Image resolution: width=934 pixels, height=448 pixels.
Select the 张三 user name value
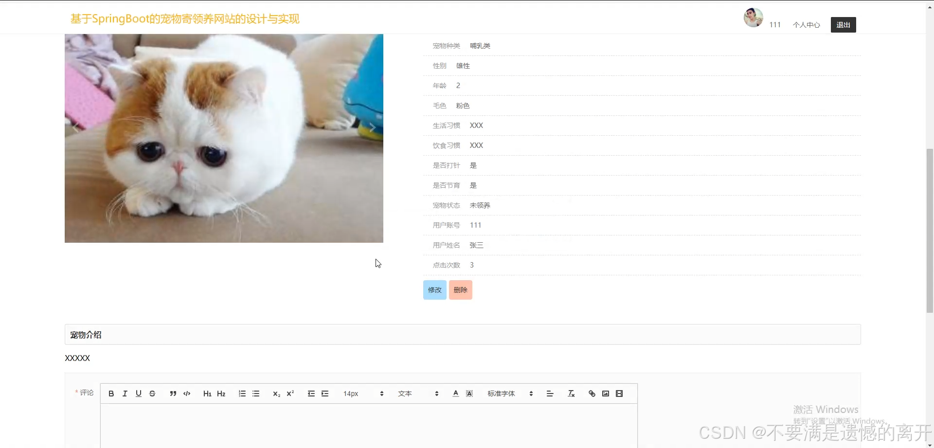pos(477,245)
